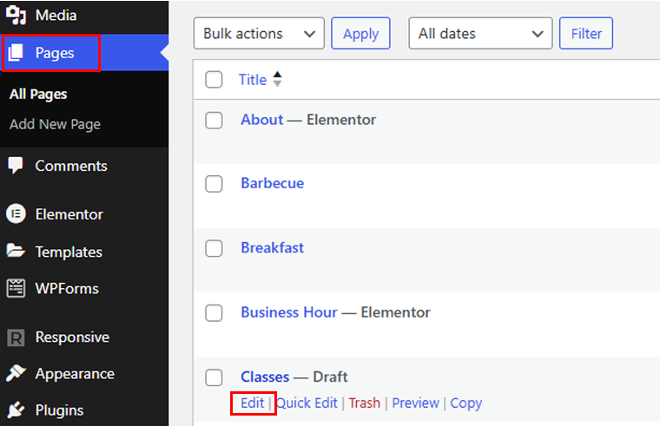Click the Elementor circular logo icon

(16, 213)
